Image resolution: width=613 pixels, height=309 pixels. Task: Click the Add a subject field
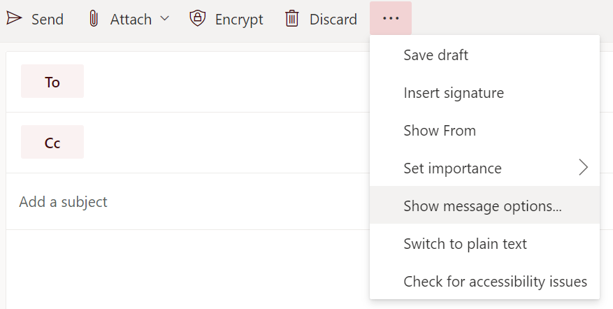pos(187,202)
